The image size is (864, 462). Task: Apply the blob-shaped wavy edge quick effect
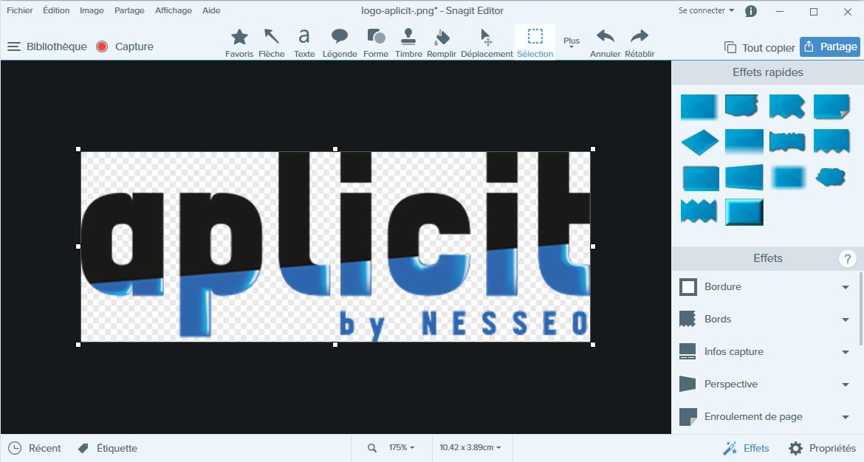tap(830, 177)
